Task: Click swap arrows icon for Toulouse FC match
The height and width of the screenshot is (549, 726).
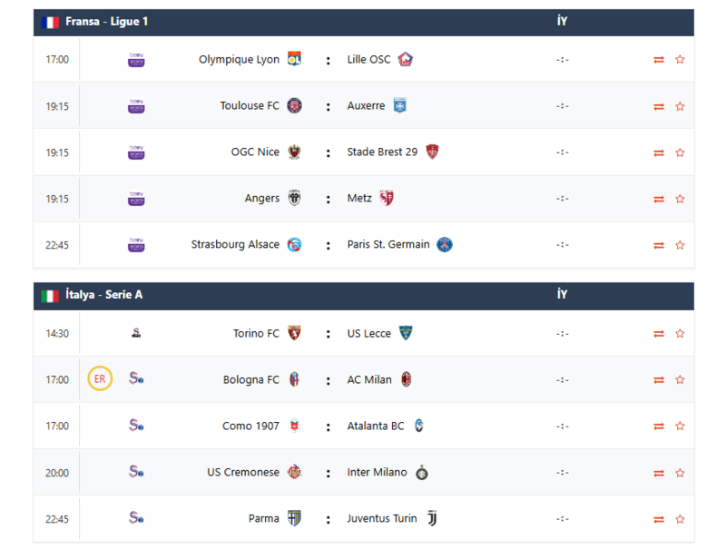Action: coord(659,106)
